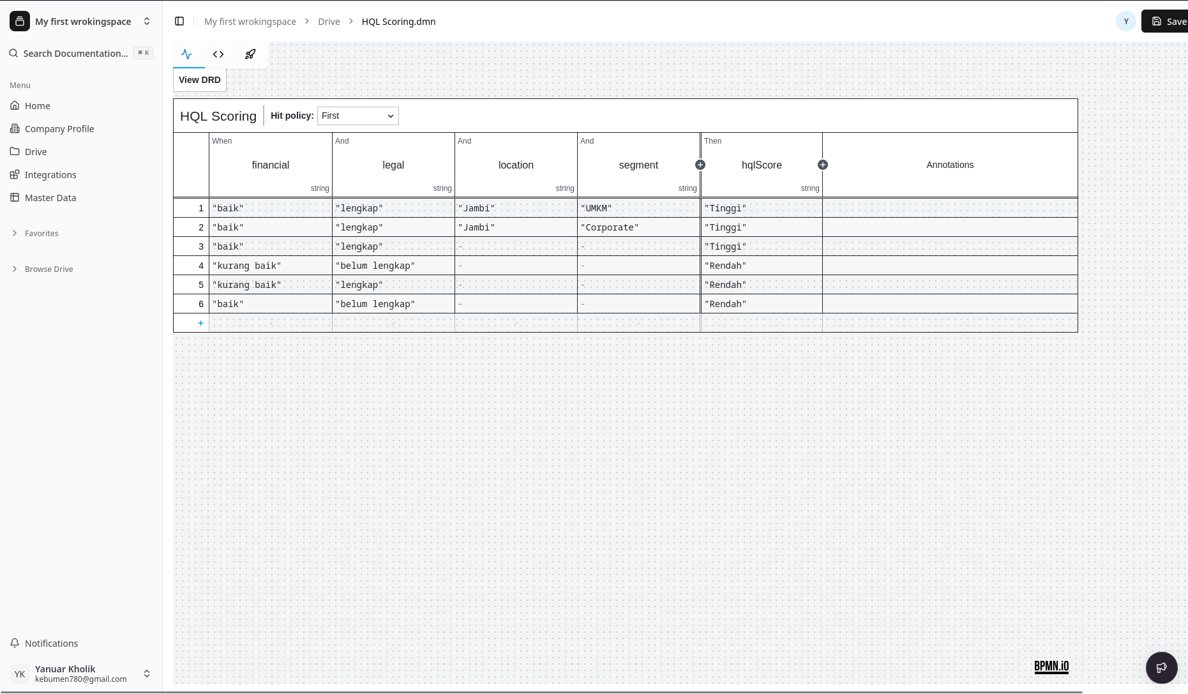Open the Y user avatar
The image size is (1188, 694).
point(1126,21)
